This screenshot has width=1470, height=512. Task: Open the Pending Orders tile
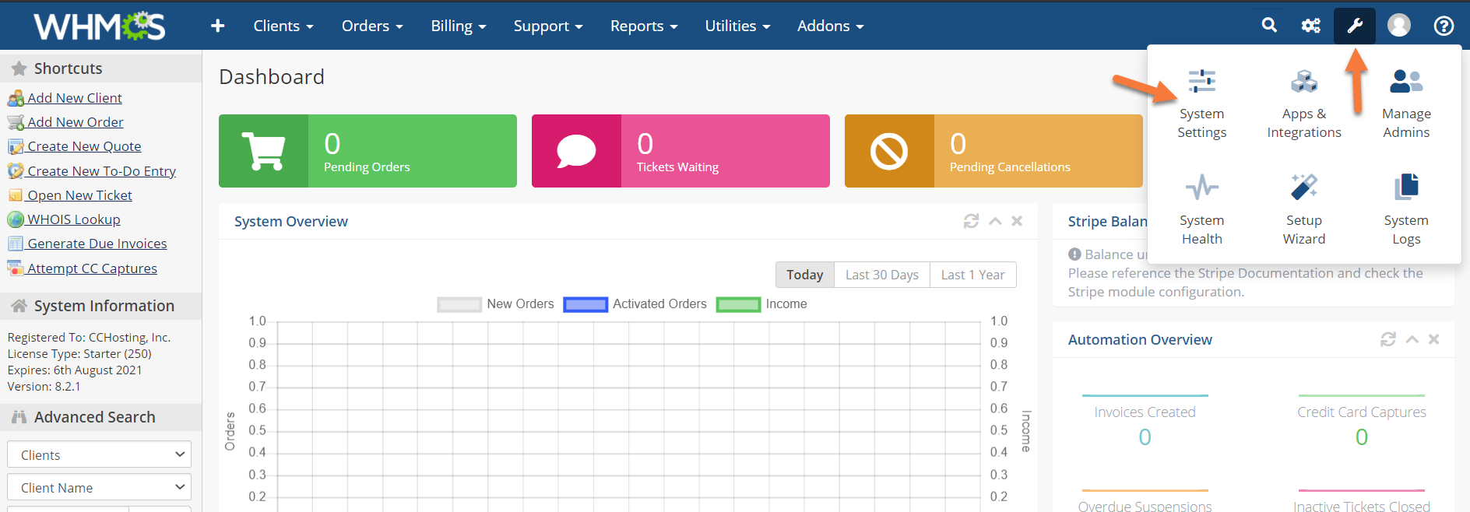tap(367, 151)
